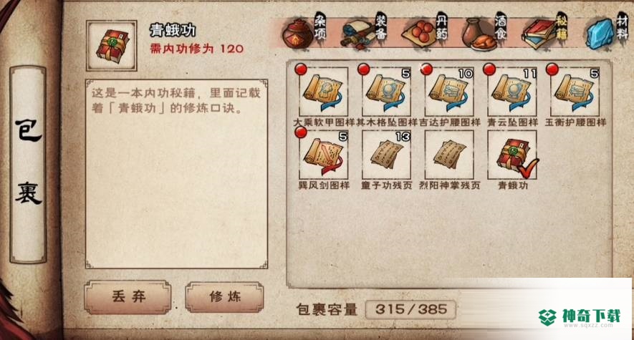Select the 巽风剑图样 red scroll item
Image resolution: width=634 pixels, height=340 pixels.
pyautogui.click(x=324, y=155)
